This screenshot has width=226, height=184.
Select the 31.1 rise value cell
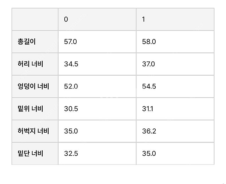pos(147,109)
